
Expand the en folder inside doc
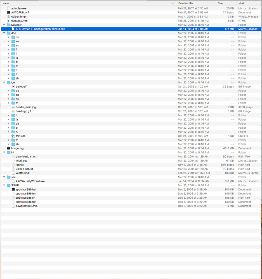click(8, 41)
